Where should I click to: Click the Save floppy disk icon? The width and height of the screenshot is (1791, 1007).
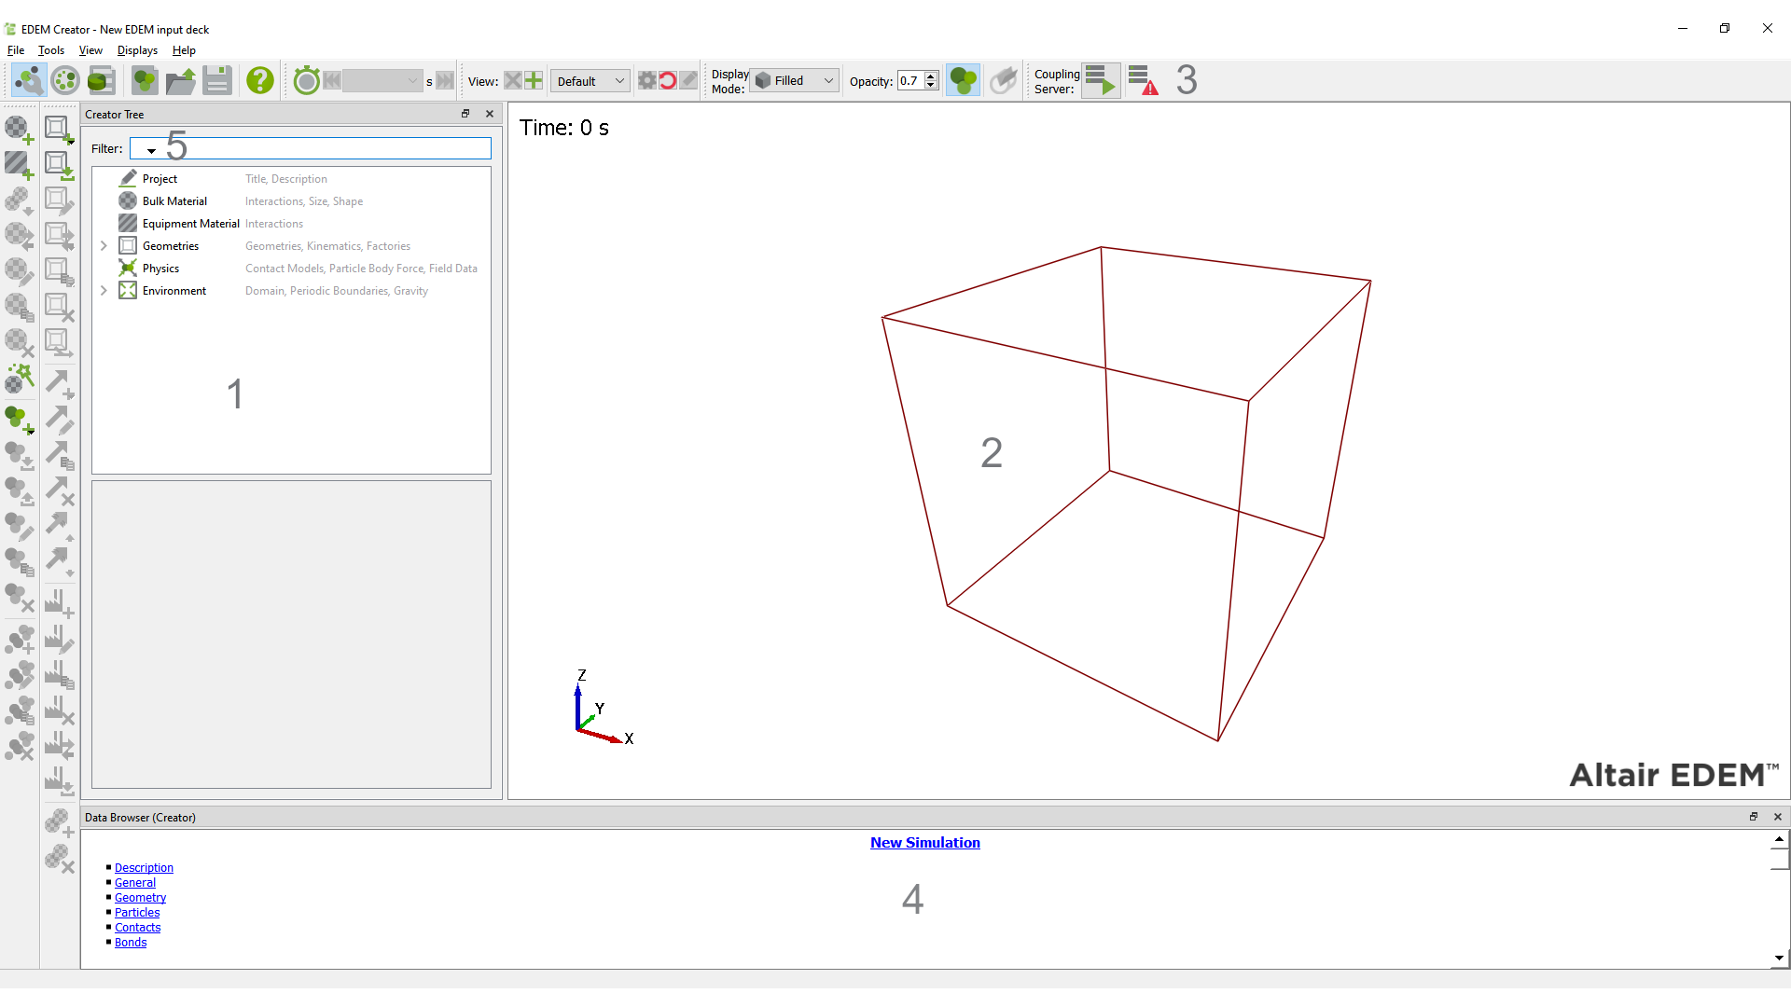point(217,80)
